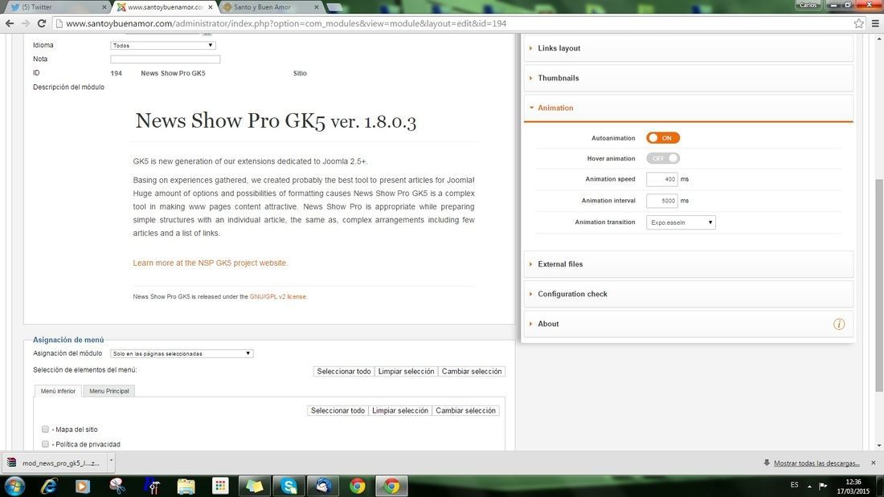The image size is (884, 497).
Task: Close the downloads bar
Action: (x=874, y=462)
